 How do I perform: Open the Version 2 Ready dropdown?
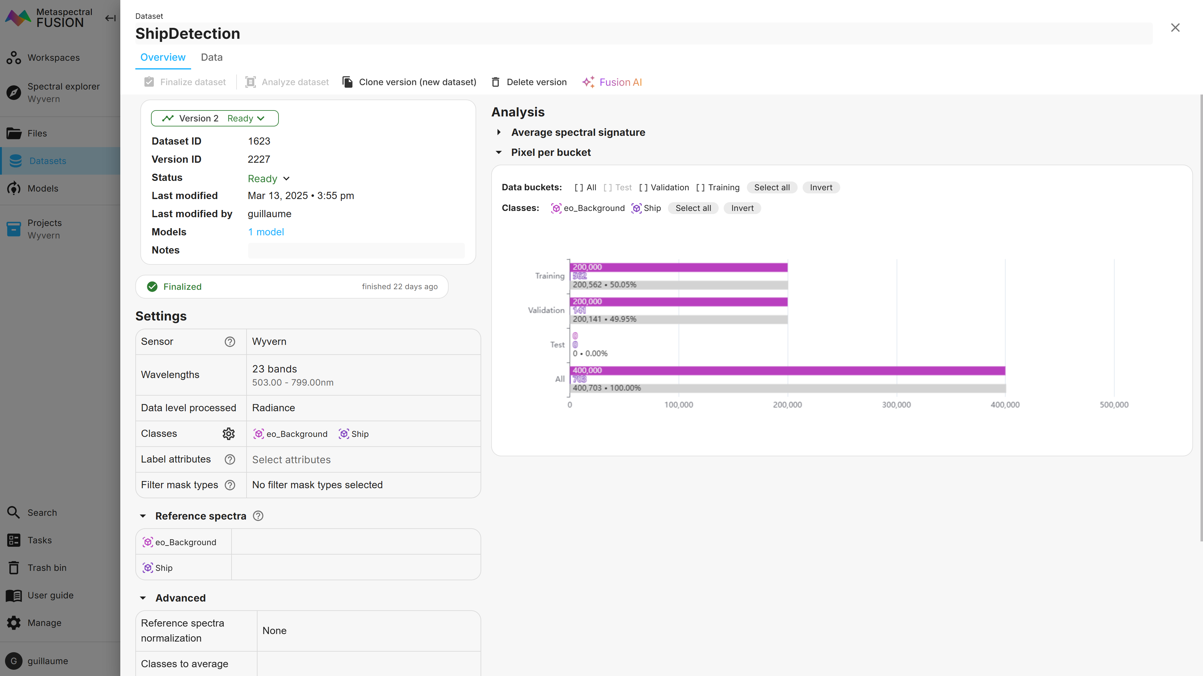pyautogui.click(x=214, y=119)
